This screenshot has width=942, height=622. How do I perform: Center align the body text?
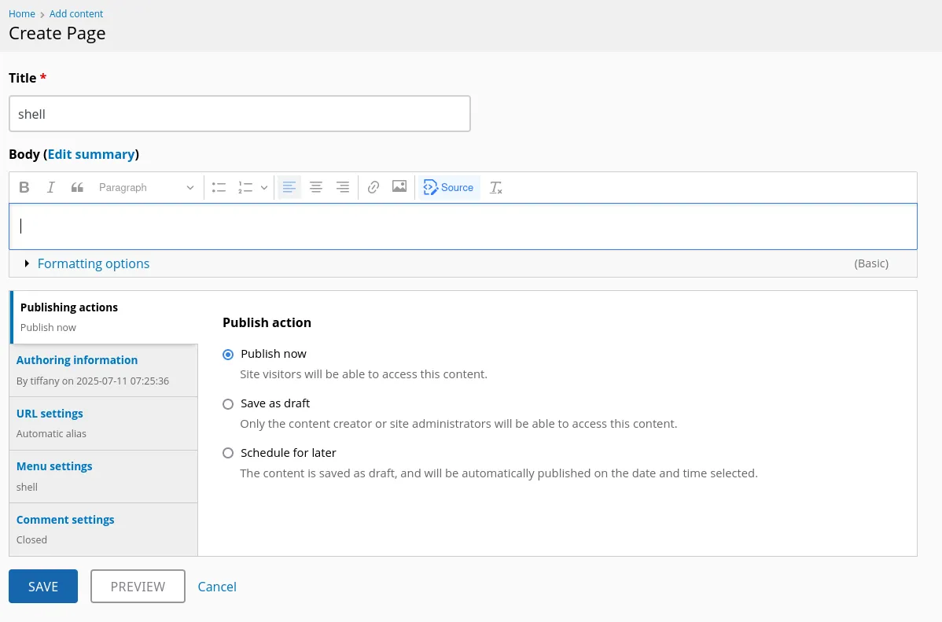316,187
